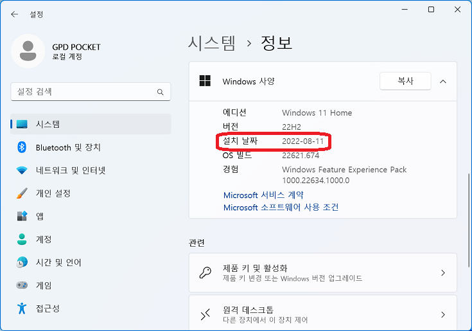
Task: Go to 네트워크 및 인터넷 settings
Action: [91, 170]
